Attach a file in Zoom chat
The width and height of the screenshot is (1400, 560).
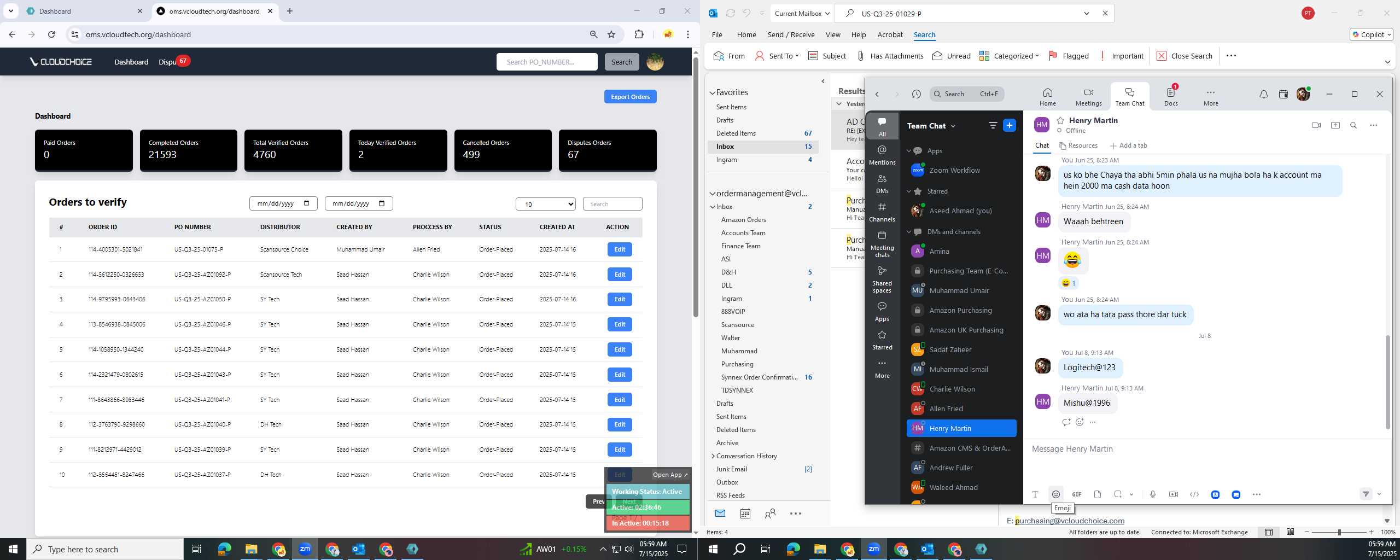click(x=1098, y=494)
